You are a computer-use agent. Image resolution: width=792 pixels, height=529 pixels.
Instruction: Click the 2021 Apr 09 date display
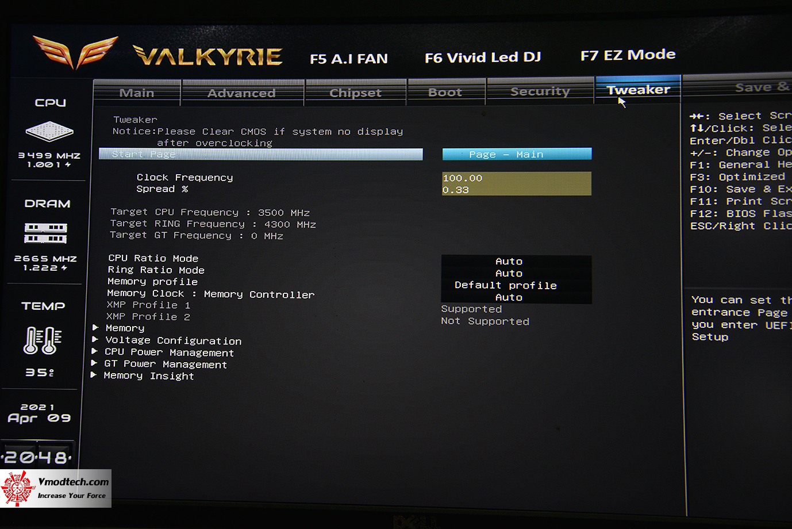[39, 413]
